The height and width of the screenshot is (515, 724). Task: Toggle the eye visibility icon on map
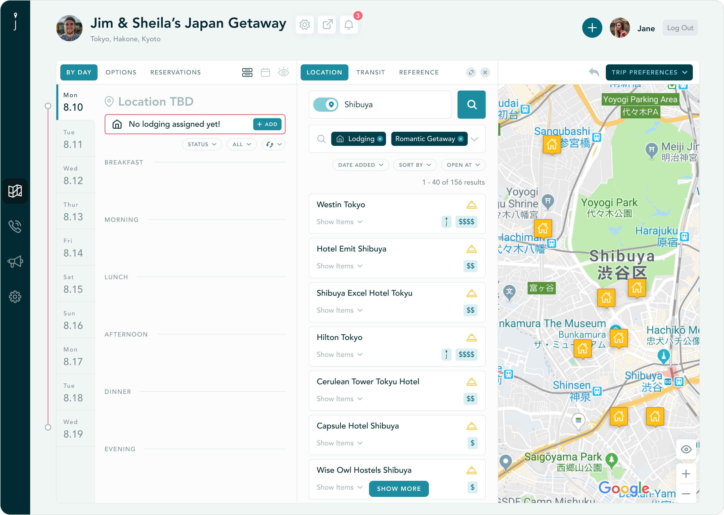(x=686, y=449)
